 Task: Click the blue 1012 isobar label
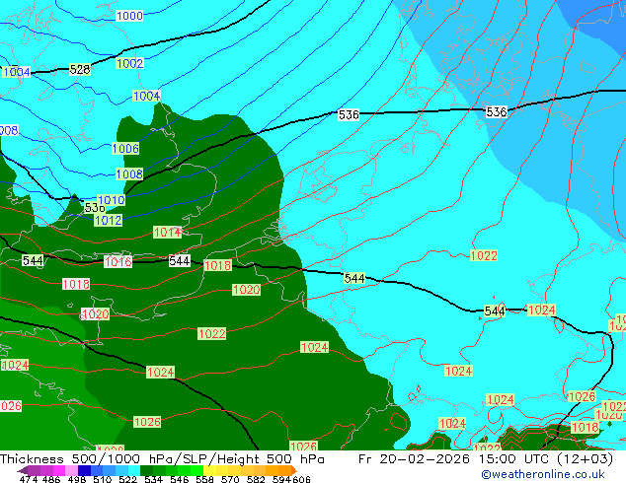pyautogui.click(x=109, y=220)
